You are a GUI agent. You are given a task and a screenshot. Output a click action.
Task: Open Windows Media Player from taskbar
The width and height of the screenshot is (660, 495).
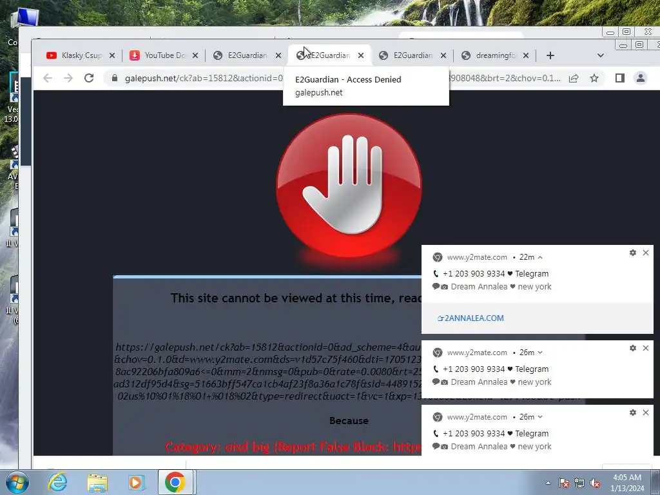135,482
